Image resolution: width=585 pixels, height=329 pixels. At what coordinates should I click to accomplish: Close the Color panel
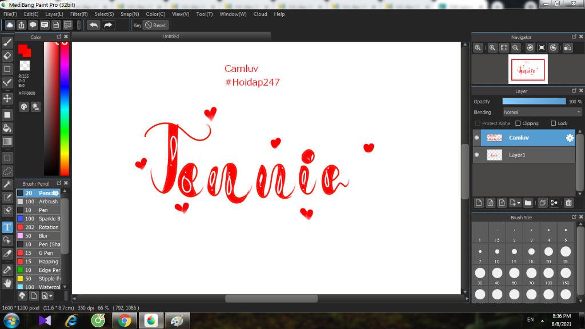tap(66, 37)
